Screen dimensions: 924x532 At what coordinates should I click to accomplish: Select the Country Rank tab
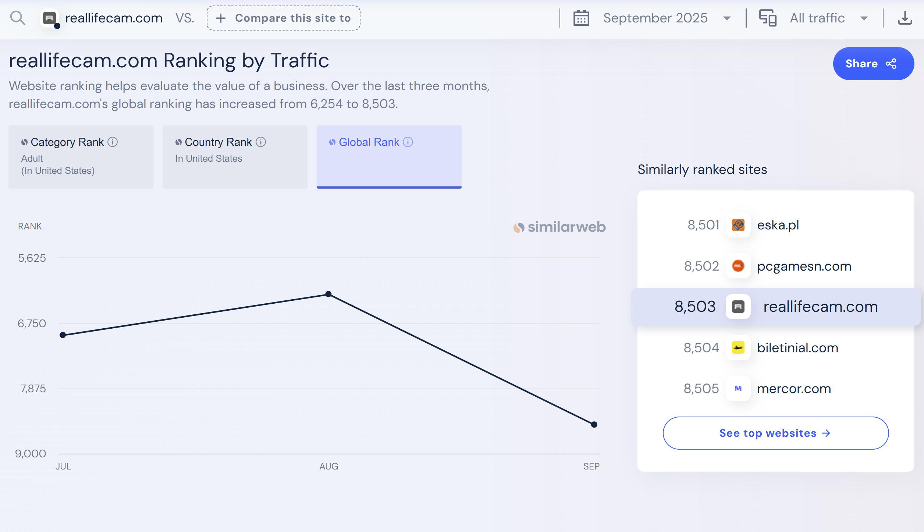[x=235, y=157]
